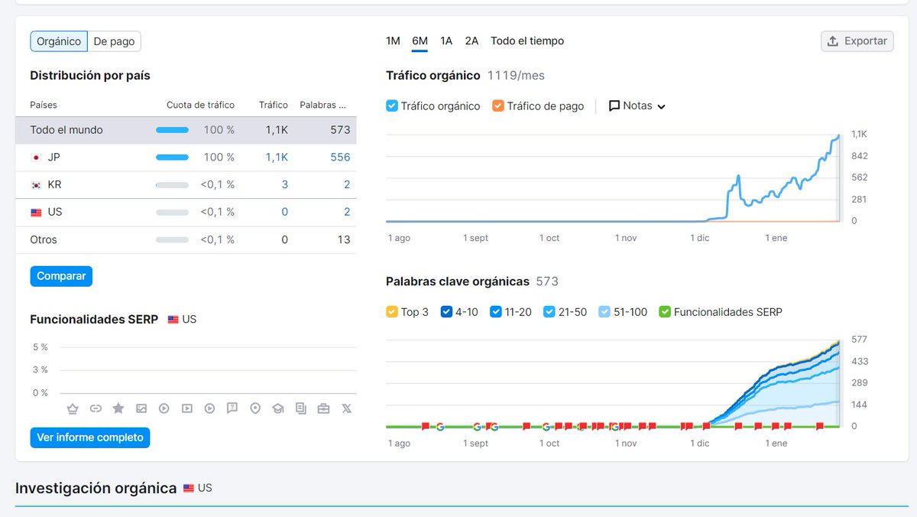
Task: Click the Japan flag in the JP row
Action: (x=36, y=158)
